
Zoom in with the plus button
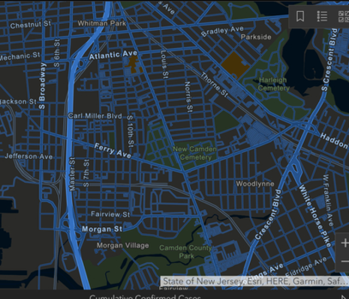click(x=345, y=243)
